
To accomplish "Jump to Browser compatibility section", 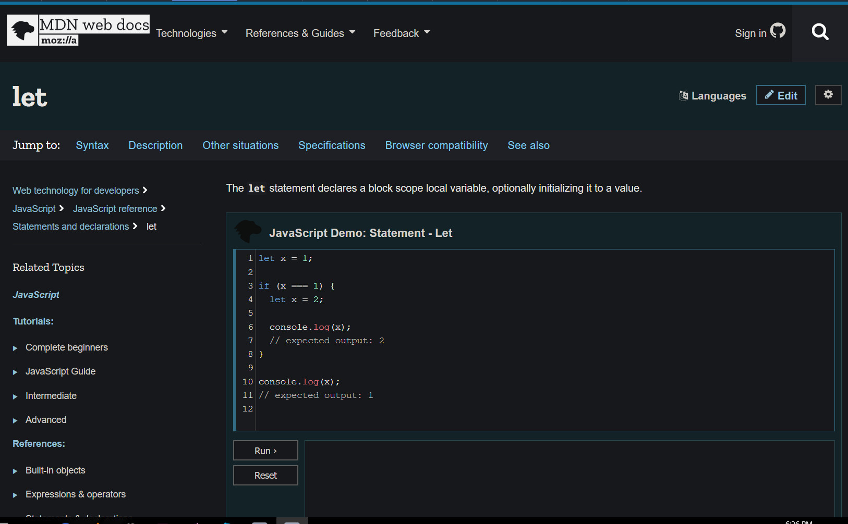I will coord(437,145).
